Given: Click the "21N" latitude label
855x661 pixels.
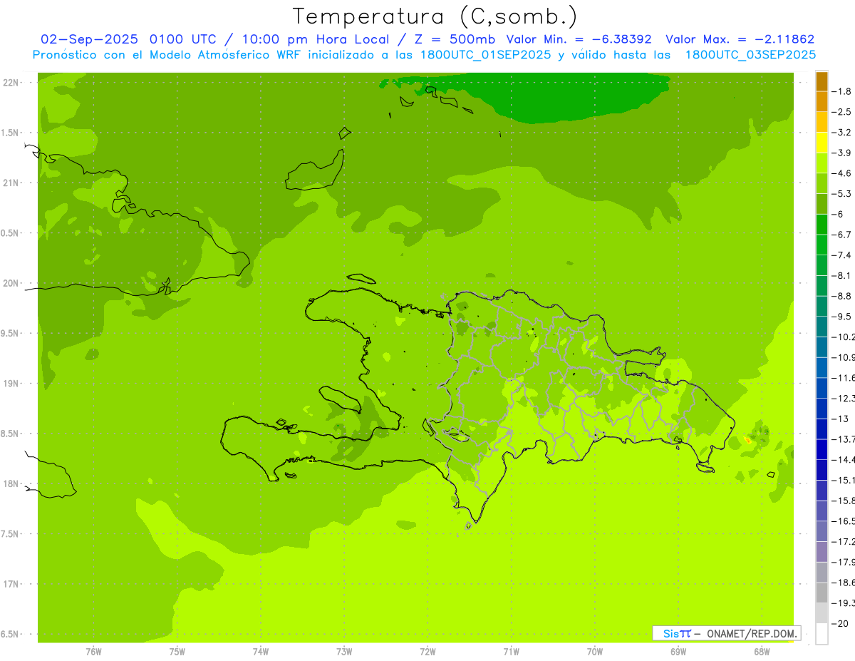Looking at the screenshot, I should click(11, 183).
